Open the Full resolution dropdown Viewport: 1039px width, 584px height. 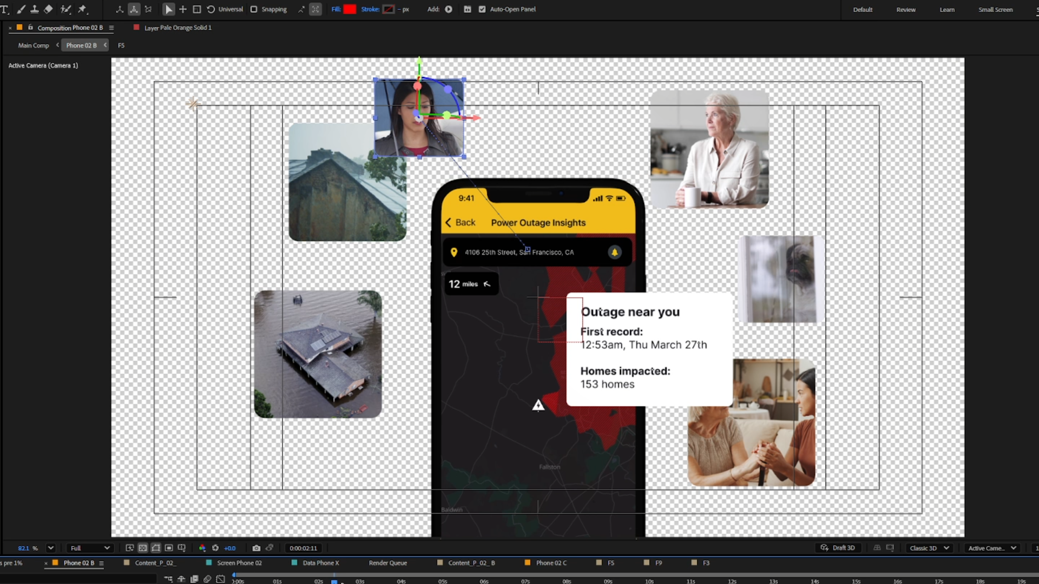[x=90, y=548]
